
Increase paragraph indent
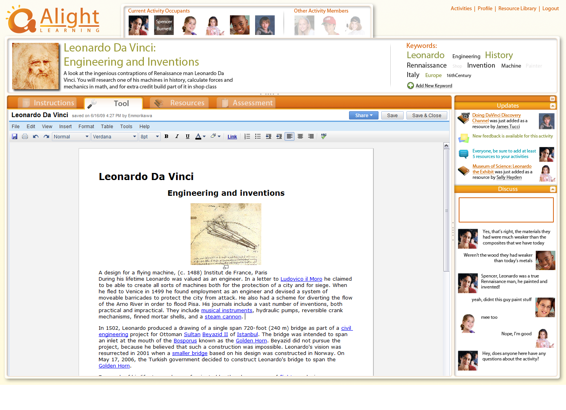click(x=279, y=136)
